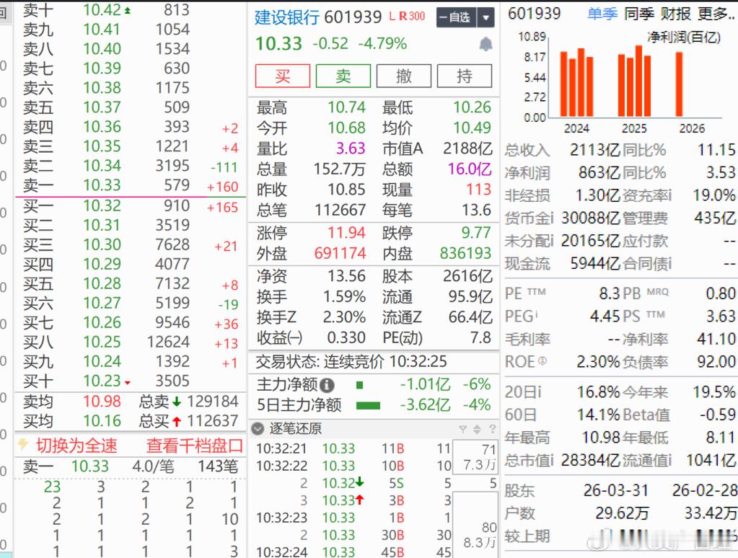Click the stock name 建设银行
This screenshot has width=738, height=558.
point(286,17)
